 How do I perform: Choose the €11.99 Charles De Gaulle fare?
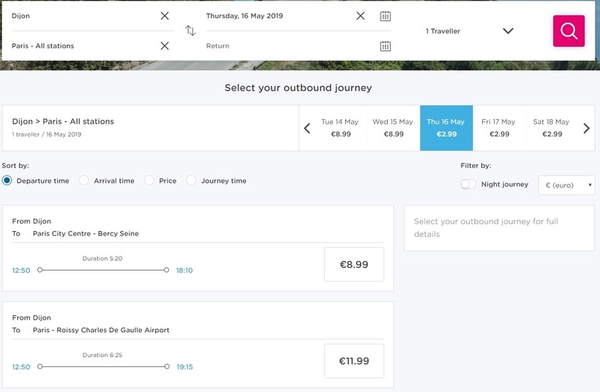(353, 361)
